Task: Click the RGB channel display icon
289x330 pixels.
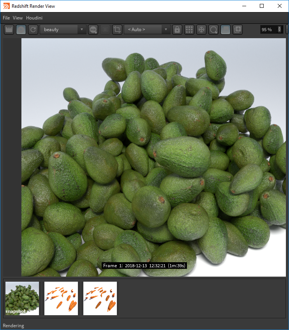Action: (93, 30)
